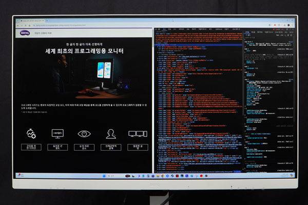308x205 pixels.
Task: Click the dual monitors feature icon
Action: (138, 134)
